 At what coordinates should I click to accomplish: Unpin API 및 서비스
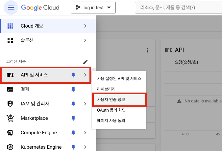(x=73, y=75)
